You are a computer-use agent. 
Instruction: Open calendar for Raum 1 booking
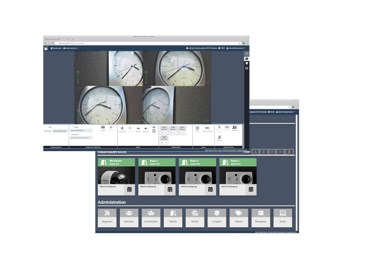point(170,189)
